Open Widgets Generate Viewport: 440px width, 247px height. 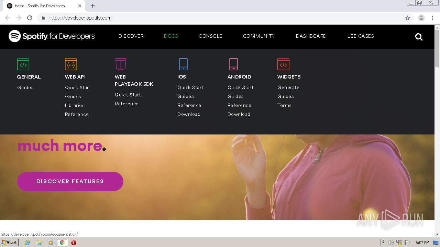click(288, 87)
